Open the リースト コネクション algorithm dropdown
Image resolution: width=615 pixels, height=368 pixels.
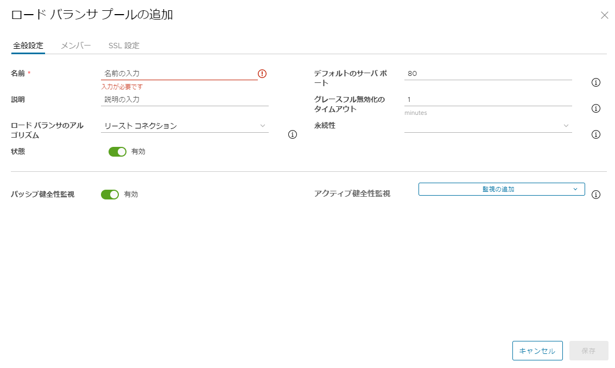(x=185, y=126)
